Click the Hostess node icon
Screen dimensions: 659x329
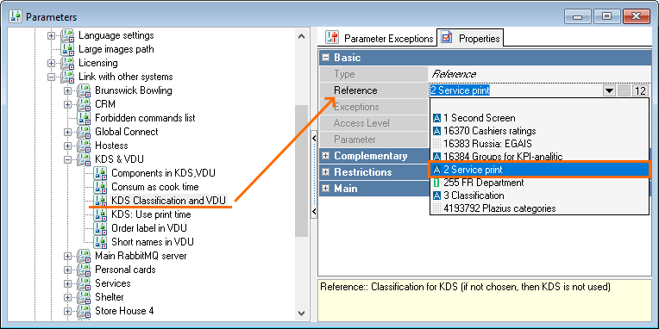84,146
